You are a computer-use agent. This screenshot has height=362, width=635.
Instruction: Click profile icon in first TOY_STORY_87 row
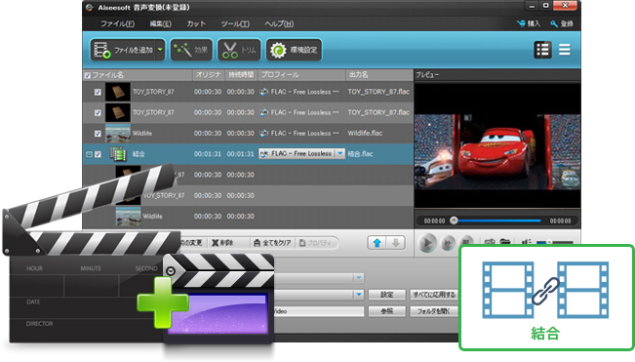[264, 92]
